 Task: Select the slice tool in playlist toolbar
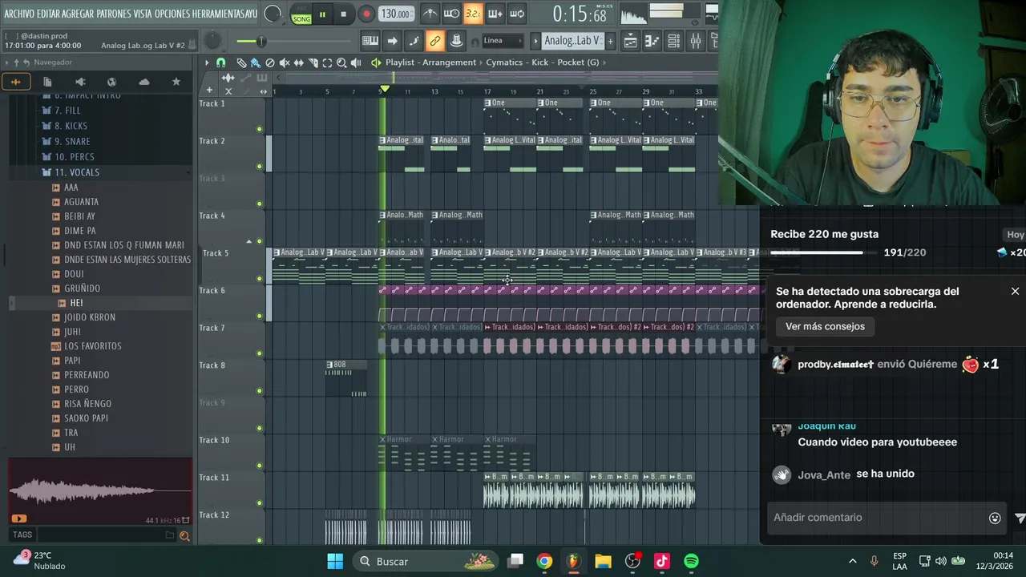point(313,63)
